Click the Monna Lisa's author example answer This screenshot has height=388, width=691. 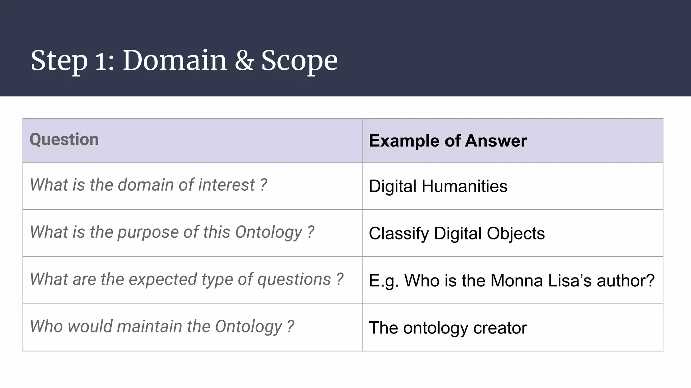pos(512,281)
